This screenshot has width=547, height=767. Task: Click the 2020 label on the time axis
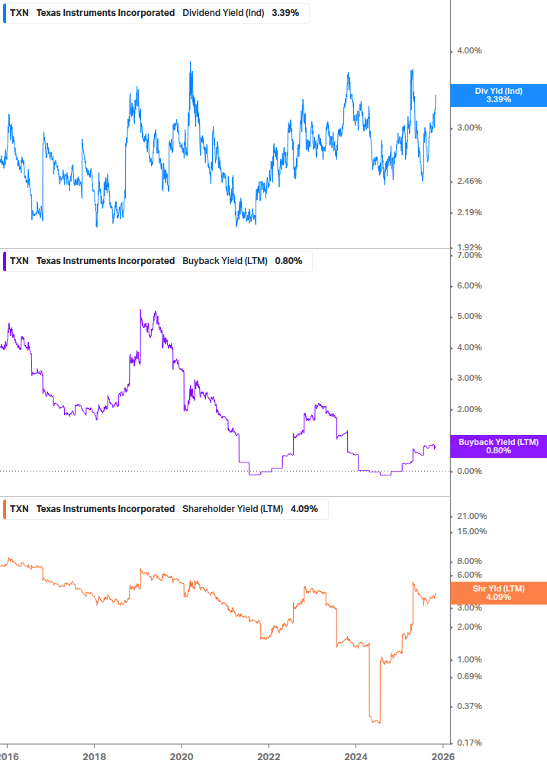click(182, 757)
